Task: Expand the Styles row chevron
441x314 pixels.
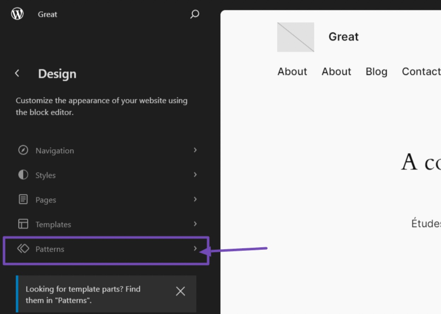Action: coord(195,175)
